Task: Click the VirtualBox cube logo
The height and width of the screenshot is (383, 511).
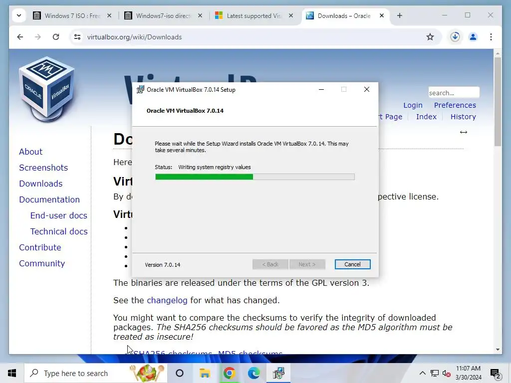Action: 47,89
